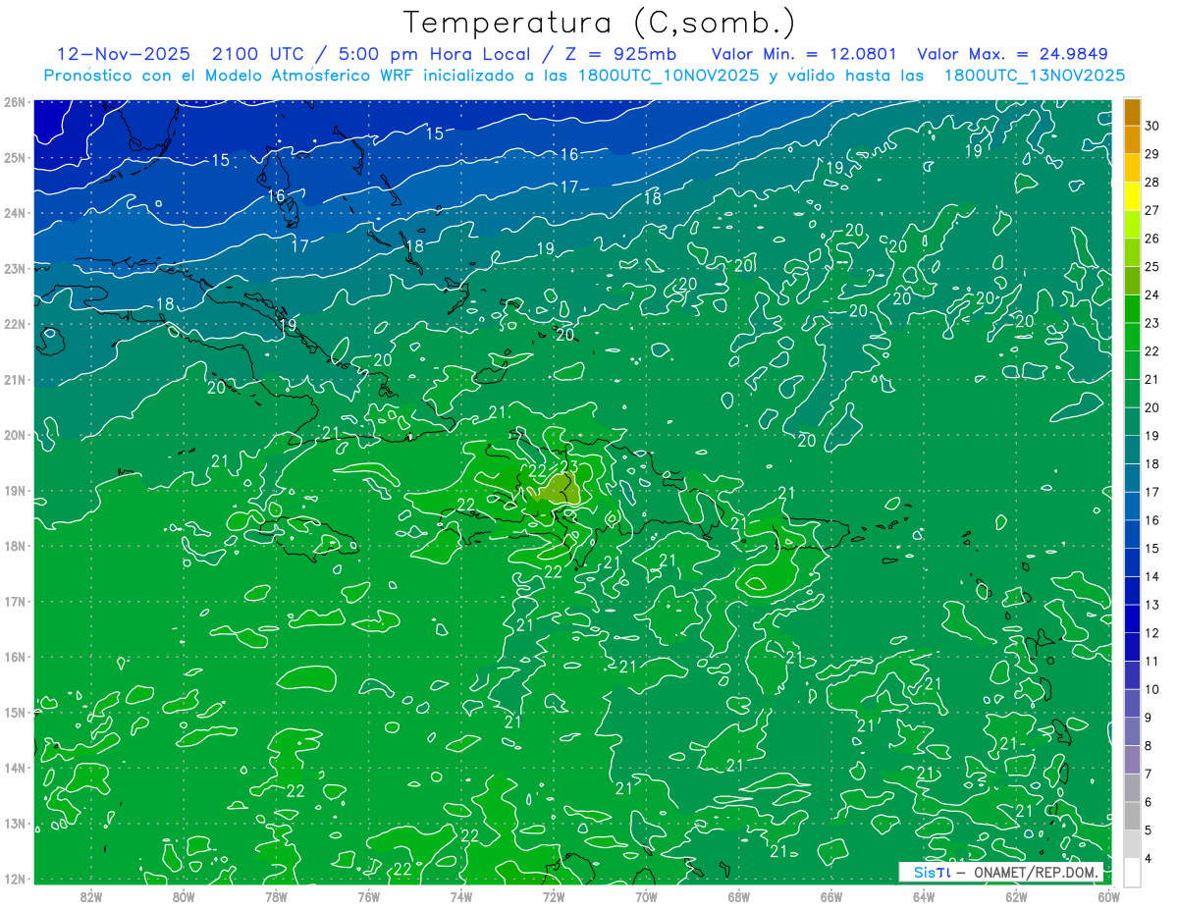Click latitude axis label '24N'
This screenshot has height=910, width=1178.
(x=14, y=213)
